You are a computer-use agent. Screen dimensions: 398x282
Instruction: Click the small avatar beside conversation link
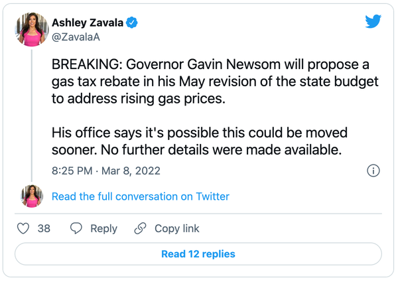32,196
